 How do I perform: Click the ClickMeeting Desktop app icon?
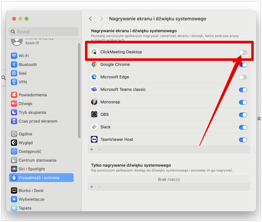pyautogui.click(x=94, y=52)
